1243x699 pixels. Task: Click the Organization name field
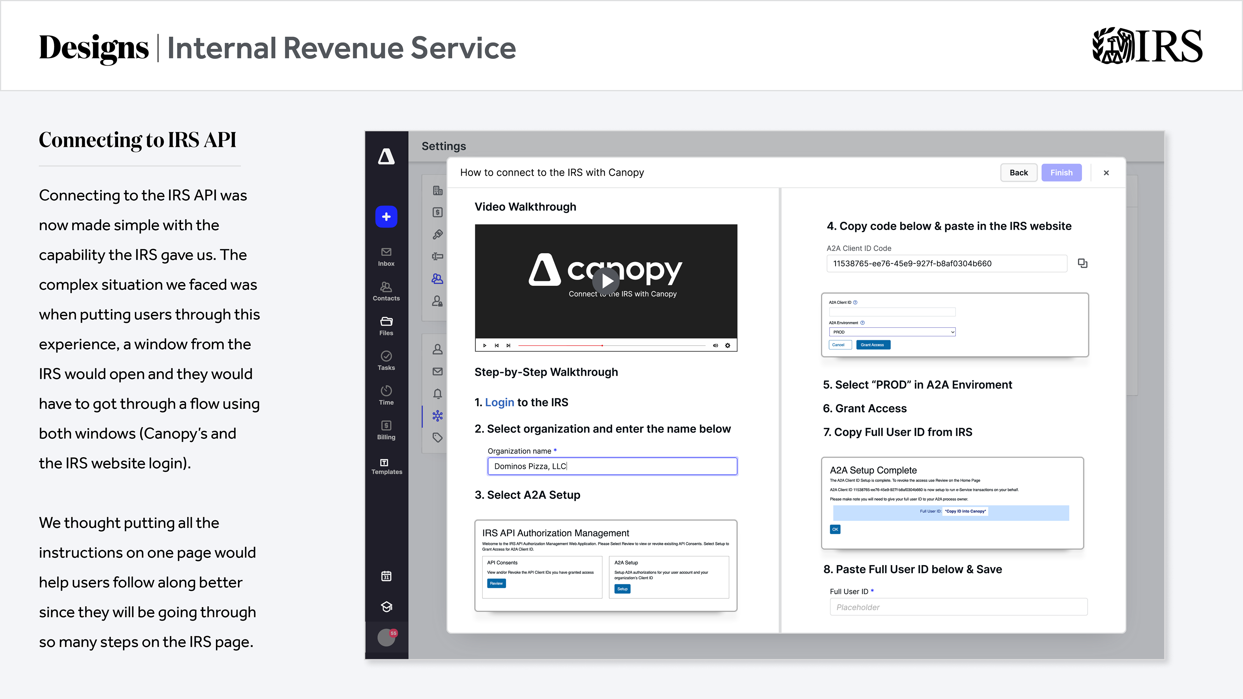[x=612, y=466]
